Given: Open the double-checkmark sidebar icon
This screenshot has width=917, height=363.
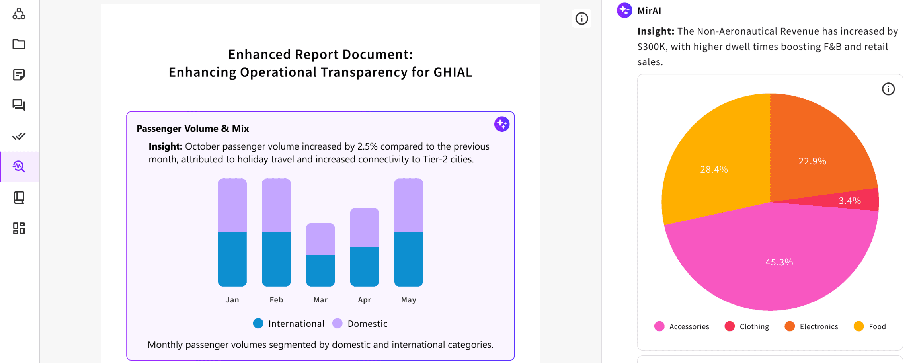Looking at the screenshot, I should pos(19,136).
